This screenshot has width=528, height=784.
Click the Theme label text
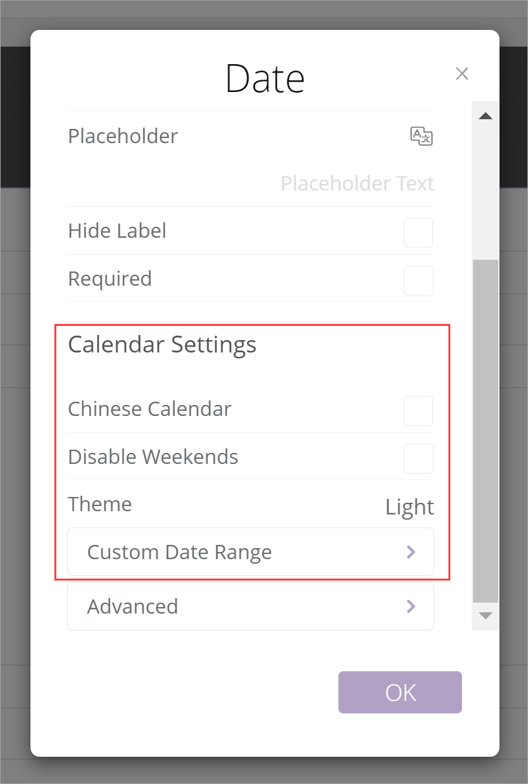point(100,504)
